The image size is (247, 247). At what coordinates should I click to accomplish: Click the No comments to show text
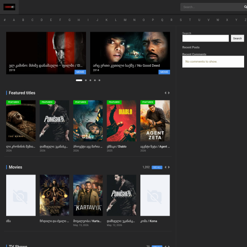[x=201, y=62]
